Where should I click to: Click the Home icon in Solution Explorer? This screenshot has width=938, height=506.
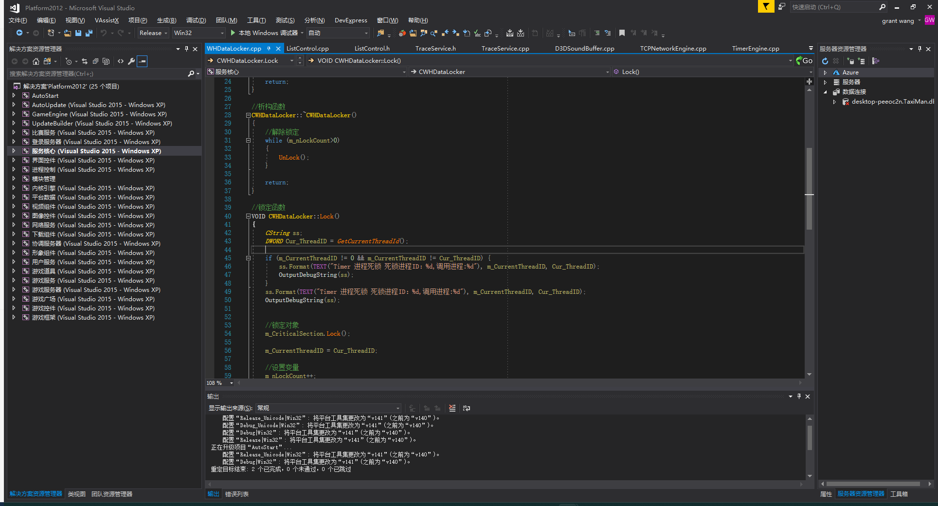36,61
